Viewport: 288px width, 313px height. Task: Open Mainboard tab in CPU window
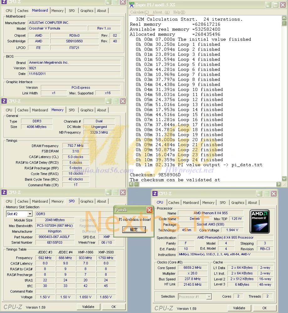coord(191,203)
